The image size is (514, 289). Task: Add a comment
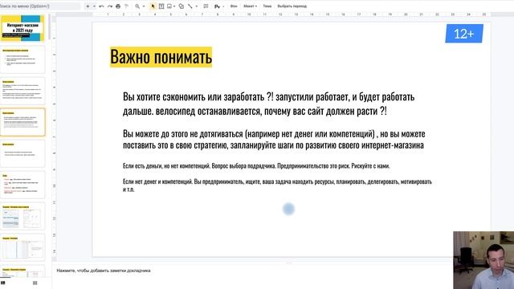point(206,6)
